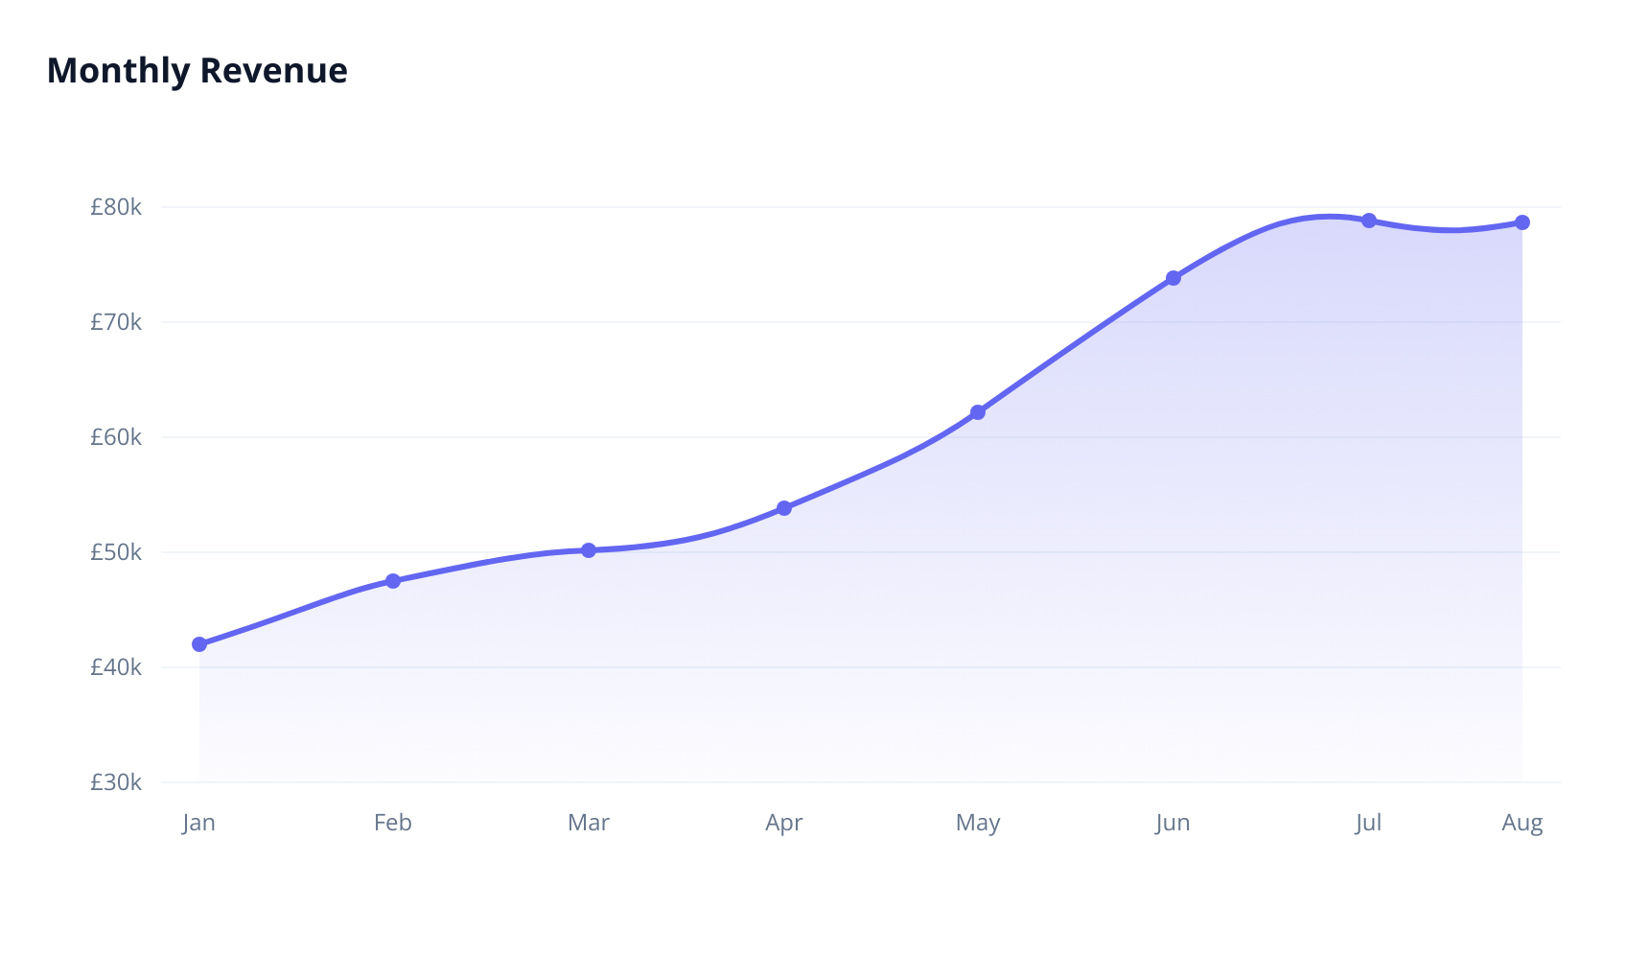Click the June data point marker
Screen dimensions: 1626x955
click(1173, 278)
